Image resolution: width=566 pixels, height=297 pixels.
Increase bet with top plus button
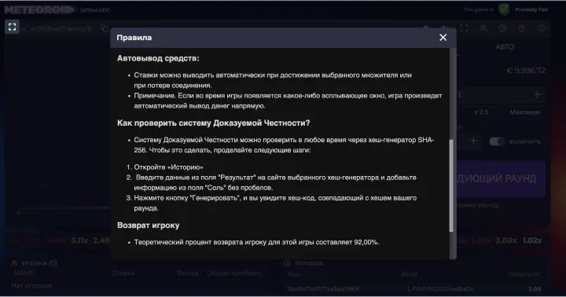pyautogui.click(x=537, y=94)
